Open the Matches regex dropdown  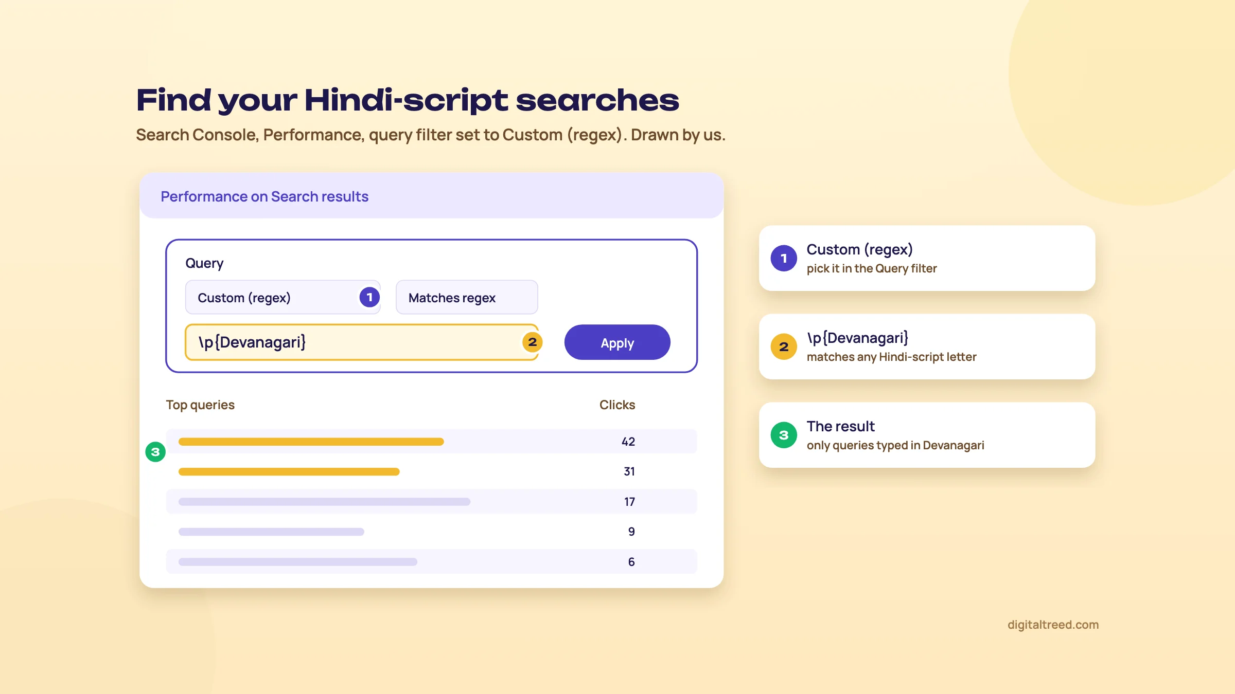(x=467, y=297)
